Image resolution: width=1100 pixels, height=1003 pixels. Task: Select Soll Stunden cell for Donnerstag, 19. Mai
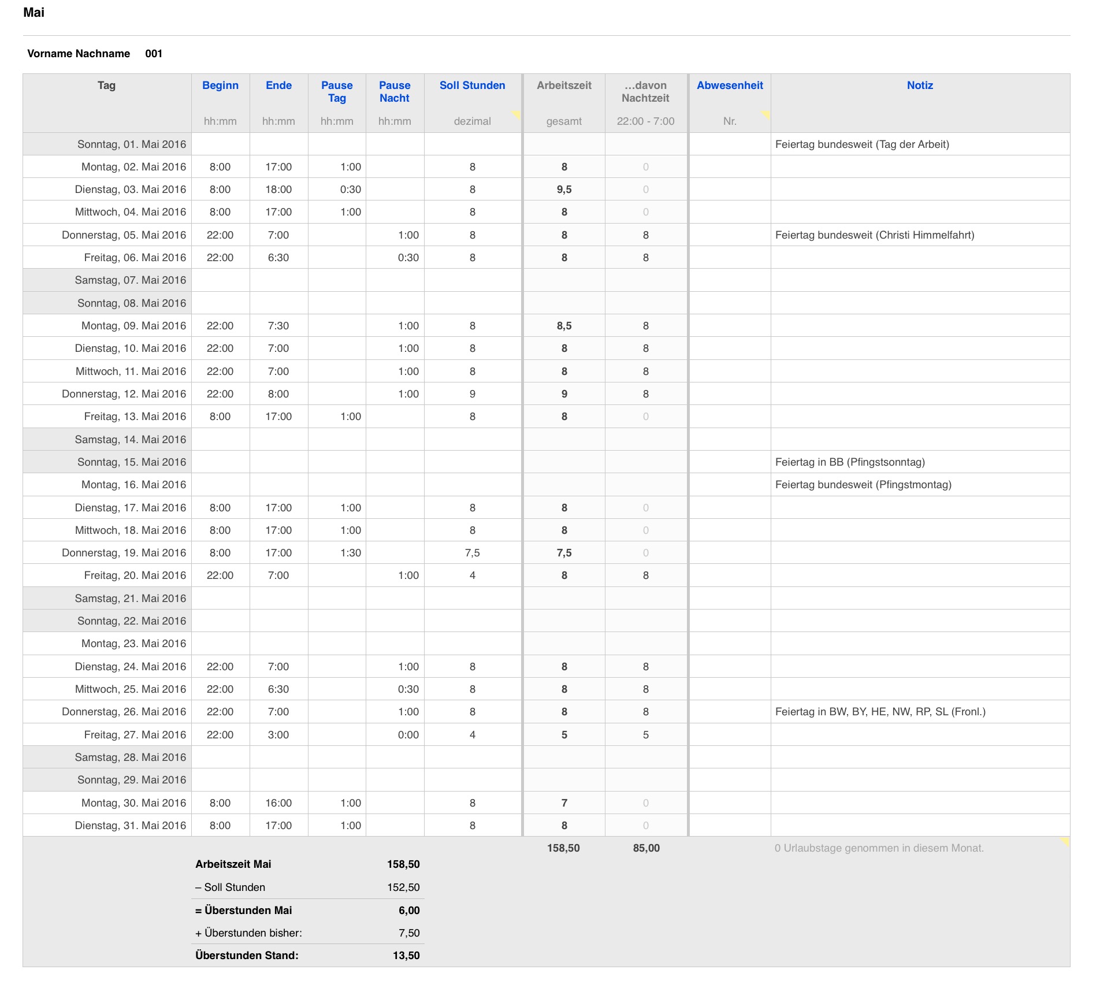(473, 553)
